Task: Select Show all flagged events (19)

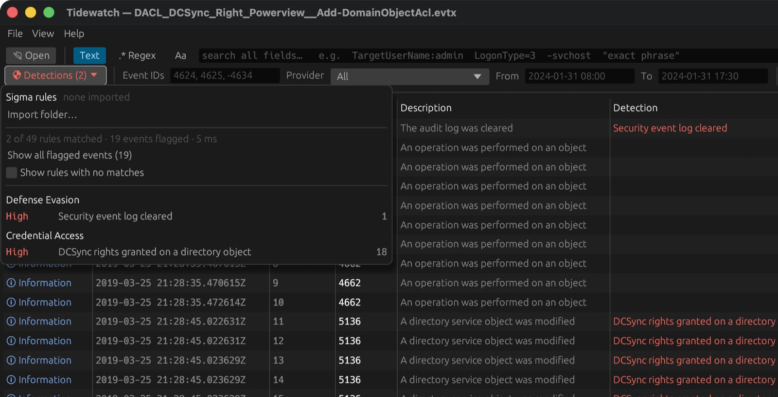Action: point(70,155)
